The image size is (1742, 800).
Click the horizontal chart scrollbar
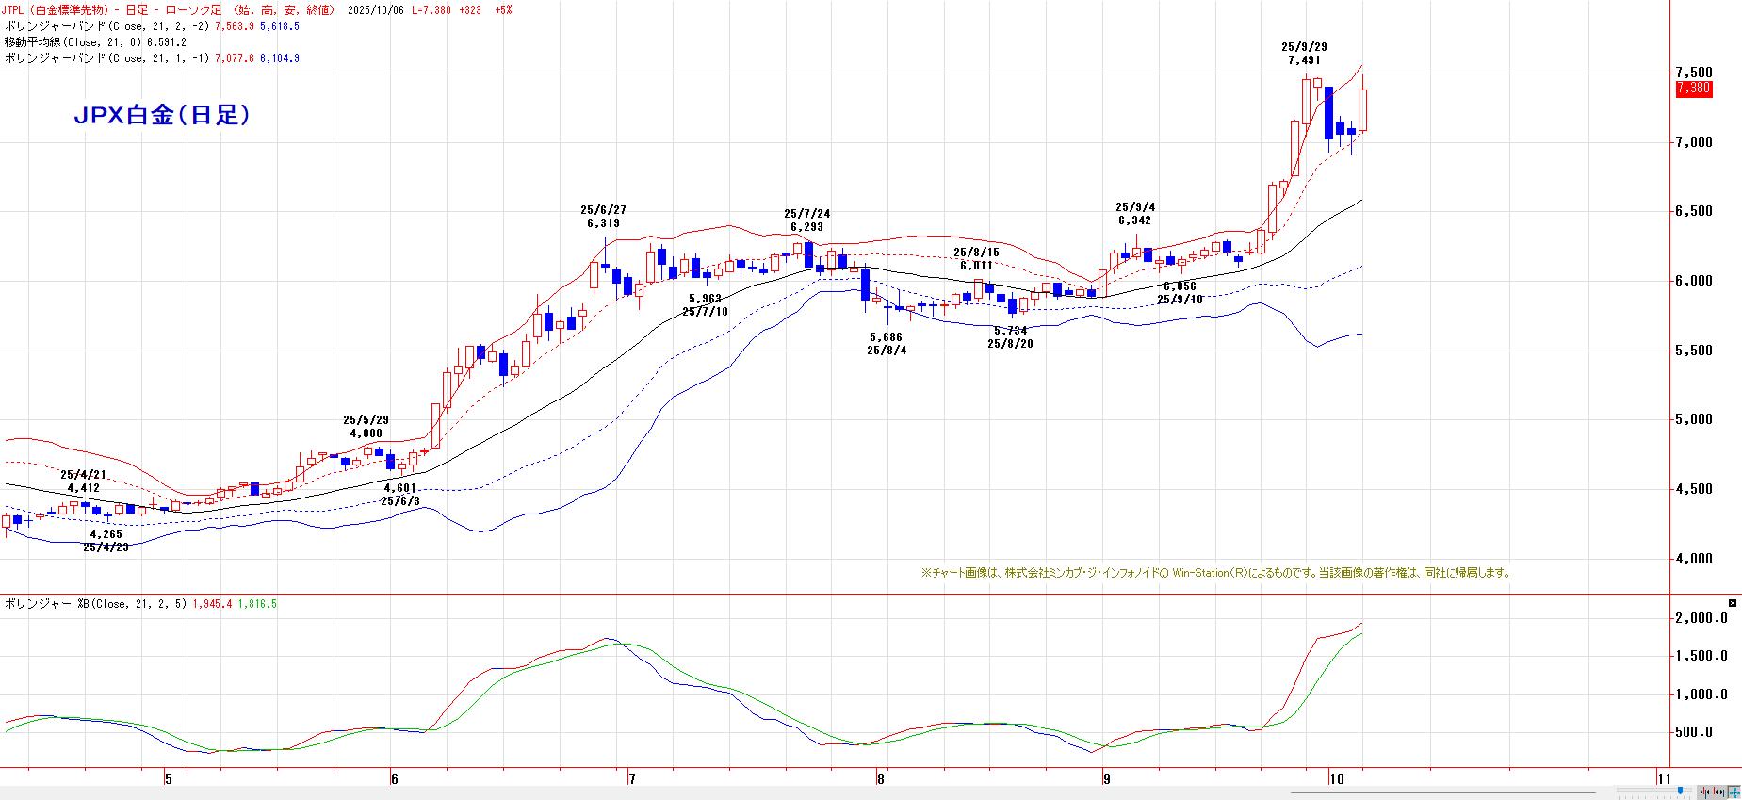pos(1442,792)
